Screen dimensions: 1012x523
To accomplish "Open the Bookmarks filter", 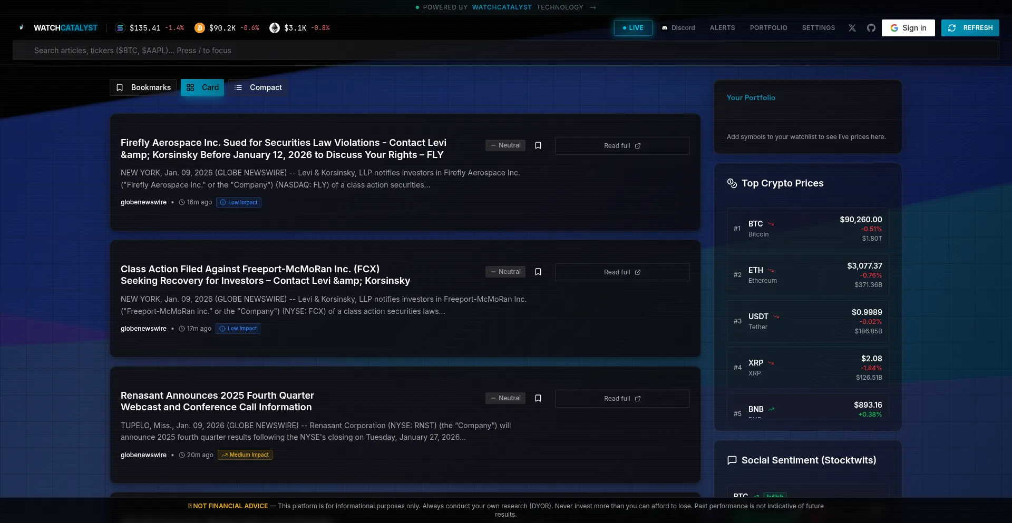I will click(143, 87).
